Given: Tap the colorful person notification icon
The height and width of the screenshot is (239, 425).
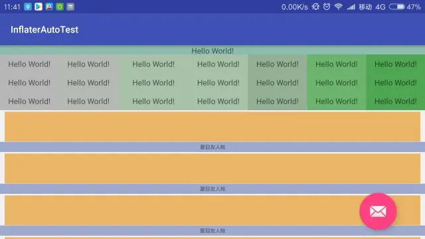Looking at the screenshot, I should click(49, 7).
